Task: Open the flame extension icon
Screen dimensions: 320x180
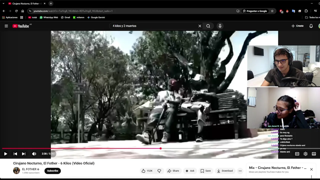Action: click(287, 11)
